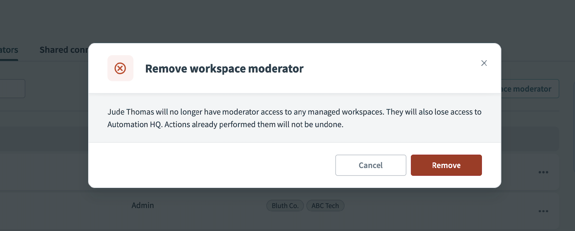Click the warning message mentioning Jude Thomas
The height and width of the screenshot is (231, 575).
[x=294, y=118]
